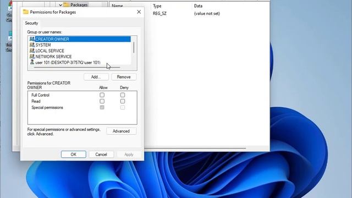The height and width of the screenshot is (198, 352).
Task: Click the group list vertical scrollbar
Action: [134, 47]
